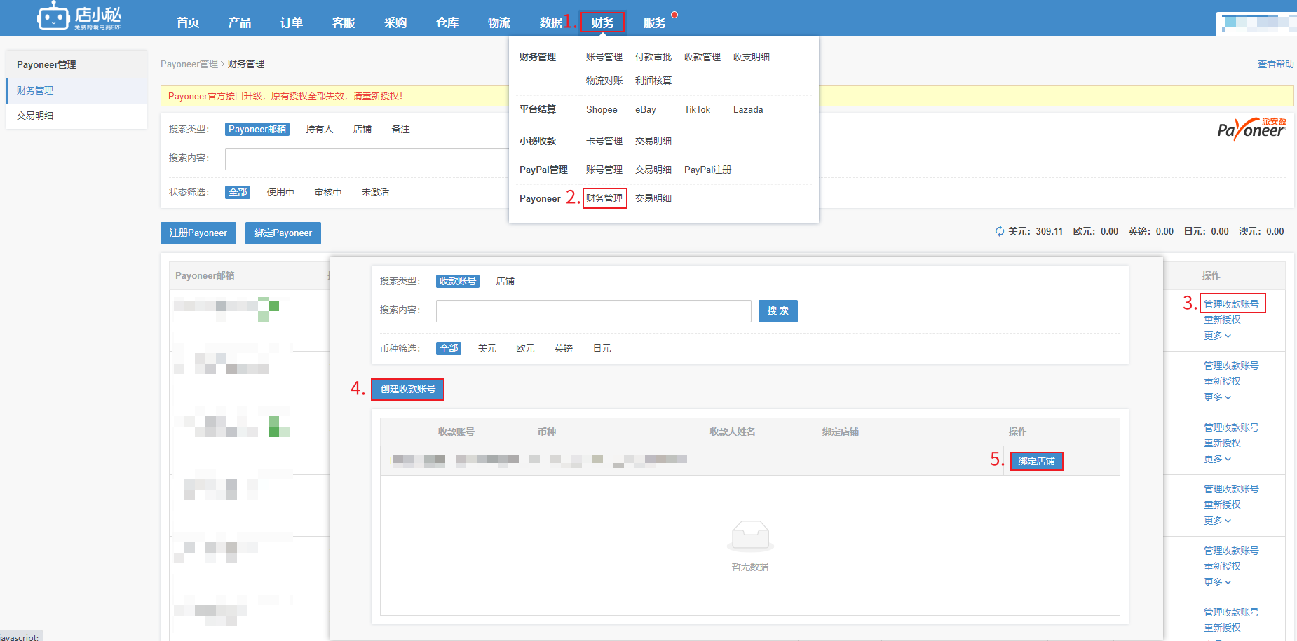Select 付款审批 in the finance dropdown

(x=653, y=57)
